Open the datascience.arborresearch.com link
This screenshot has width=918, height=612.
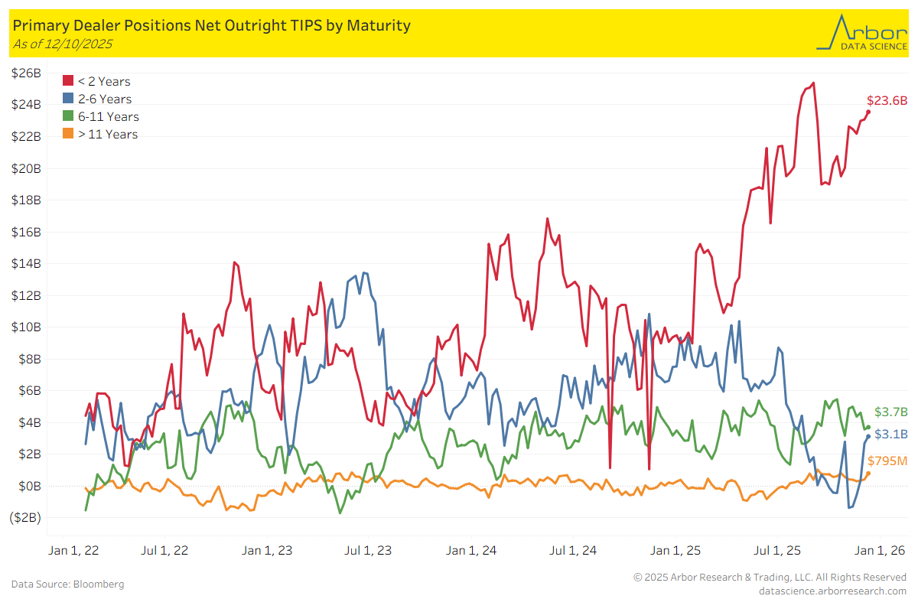[x=832, y=591]
